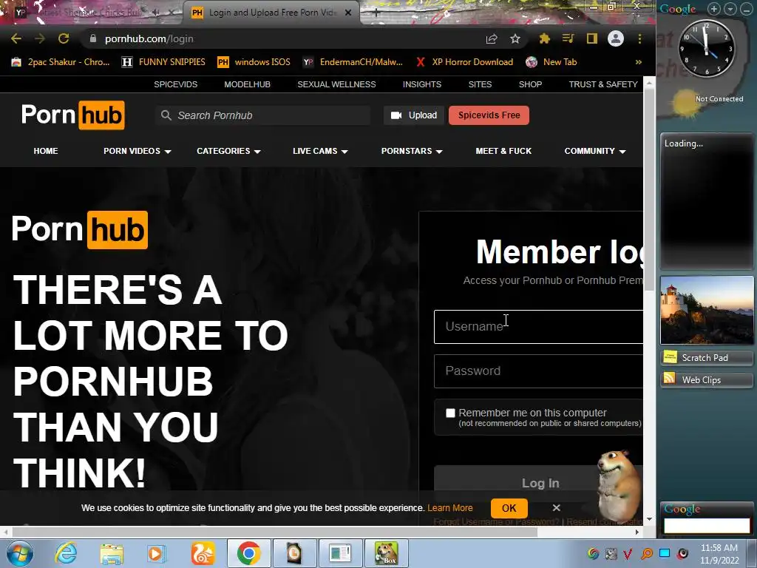
Task: Open a new browser tab with plus
Action: (376, 13)
